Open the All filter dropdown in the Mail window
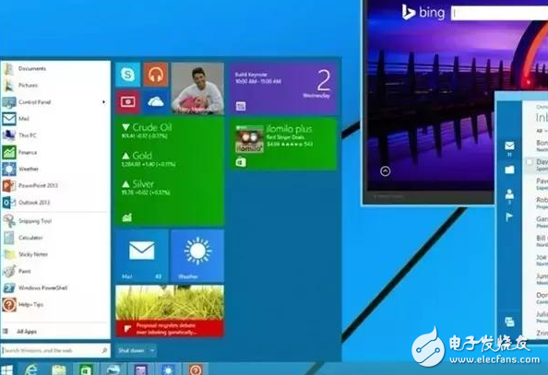548x375 pixels. click(542, 131)
